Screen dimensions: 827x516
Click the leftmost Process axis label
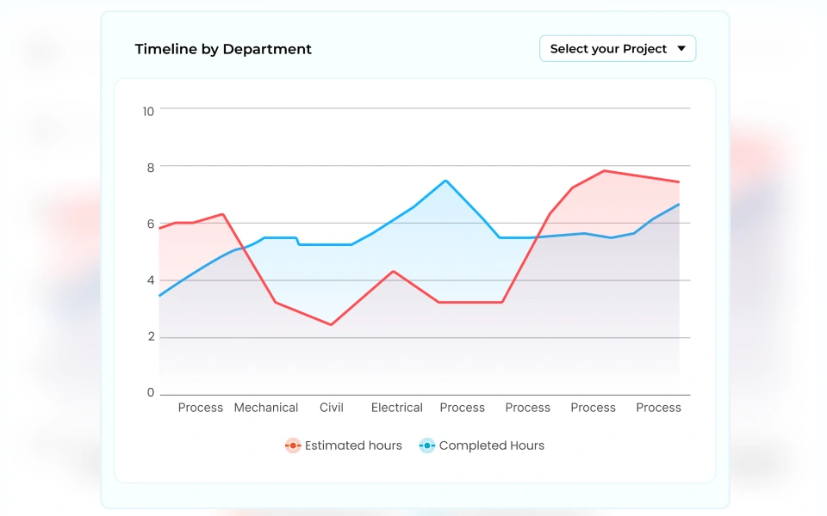pos(201,408)
